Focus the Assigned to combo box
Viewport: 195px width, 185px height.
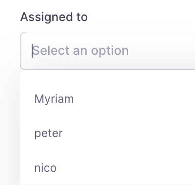tap(108, 51)
